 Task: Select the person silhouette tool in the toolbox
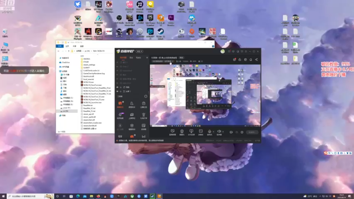[132, 103]
